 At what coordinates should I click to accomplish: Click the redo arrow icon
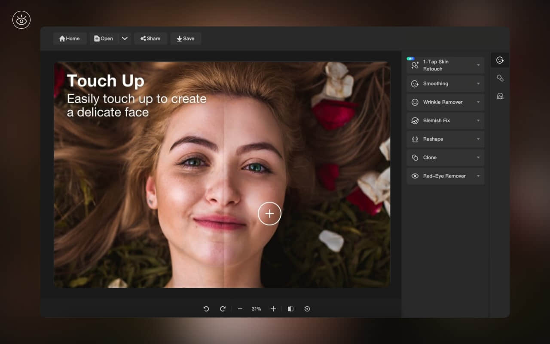click(x=223, y=309)
